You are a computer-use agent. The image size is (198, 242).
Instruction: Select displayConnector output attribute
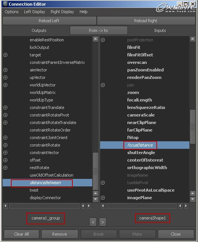pos(45,198)
